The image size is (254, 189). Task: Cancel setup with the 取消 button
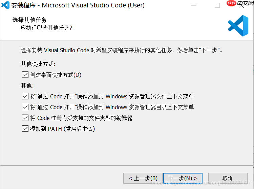tap(228, 178)
